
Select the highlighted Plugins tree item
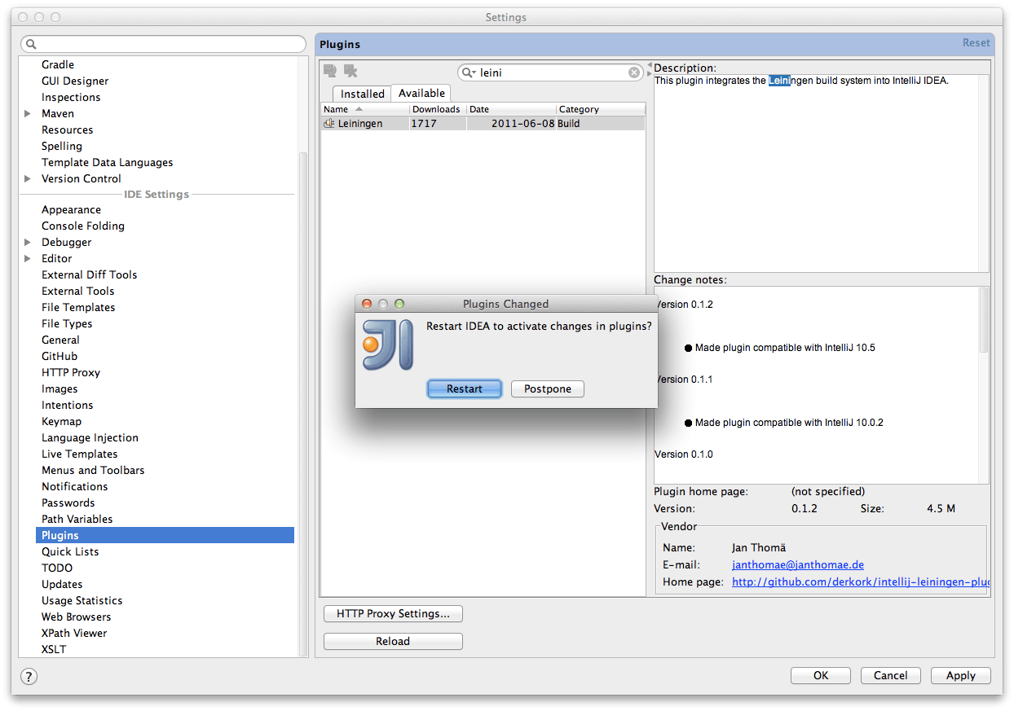[165, 535]
